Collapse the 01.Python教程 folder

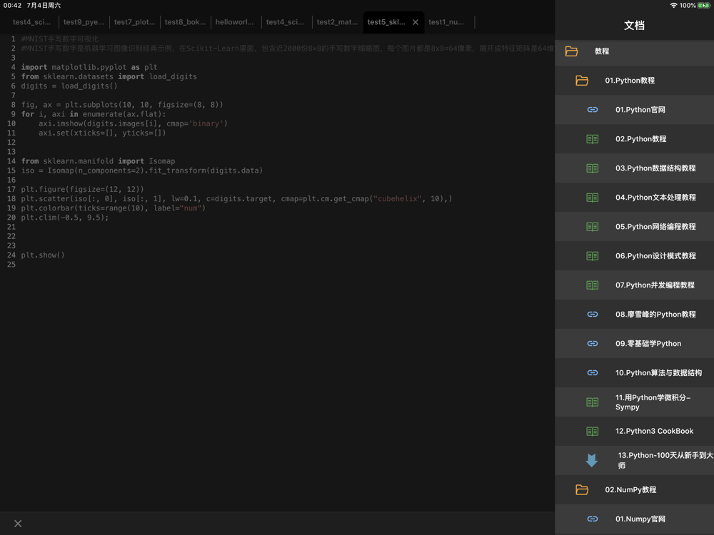(582, 81)
